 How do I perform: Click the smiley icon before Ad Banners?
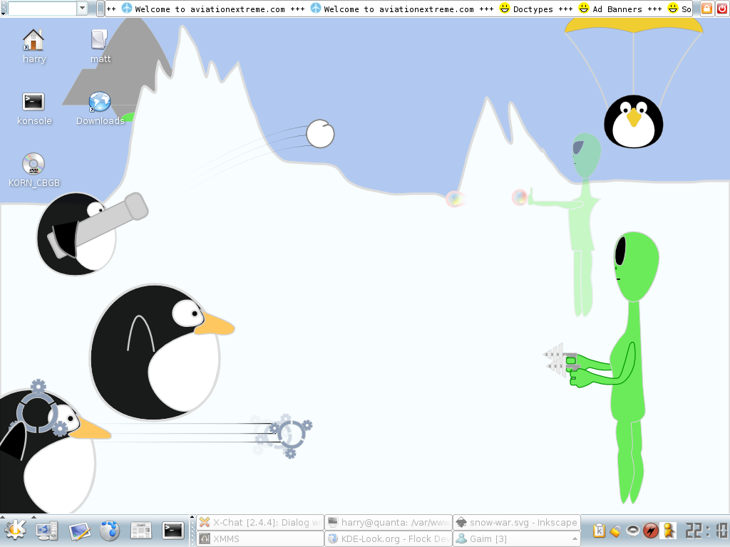tap(584, 9)
